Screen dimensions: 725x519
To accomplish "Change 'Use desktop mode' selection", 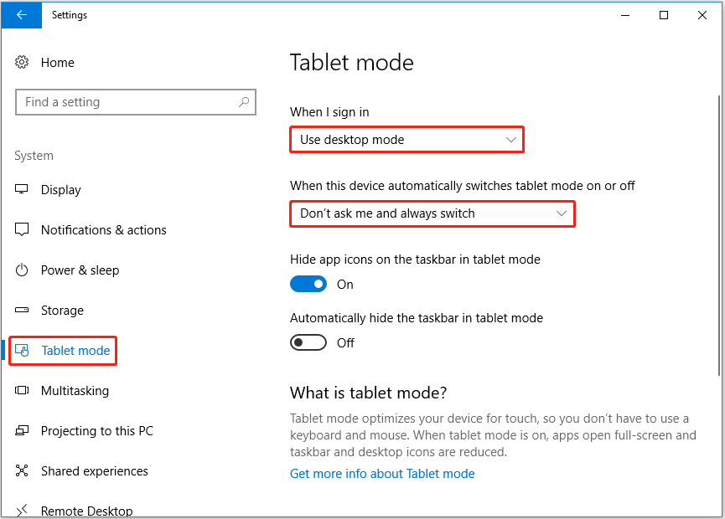I will click(407, 139).
